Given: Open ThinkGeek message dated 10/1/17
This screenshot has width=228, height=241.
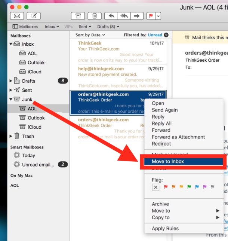Looking at the screenshot, I should click(118, 52).
